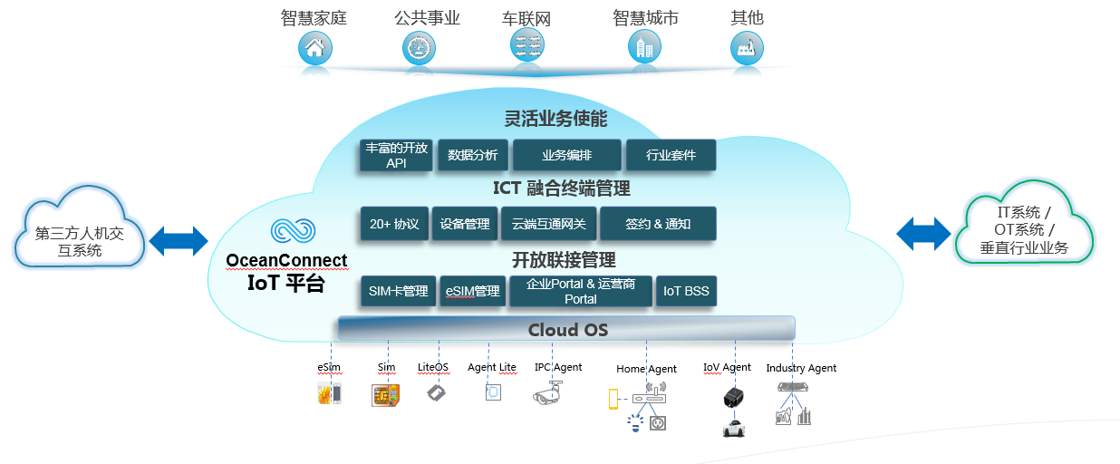Click the car icon below IoV Agent
1120x464 pixels.
pyautogui.click(x=734, y=428)
